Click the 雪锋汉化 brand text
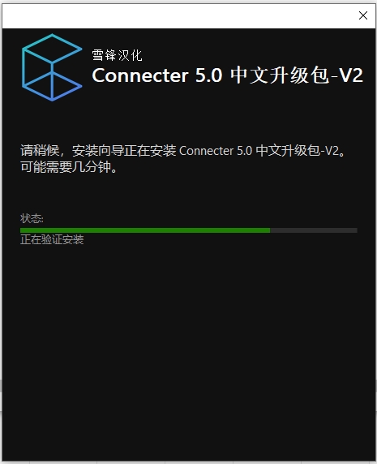 [x=117, y=55]
